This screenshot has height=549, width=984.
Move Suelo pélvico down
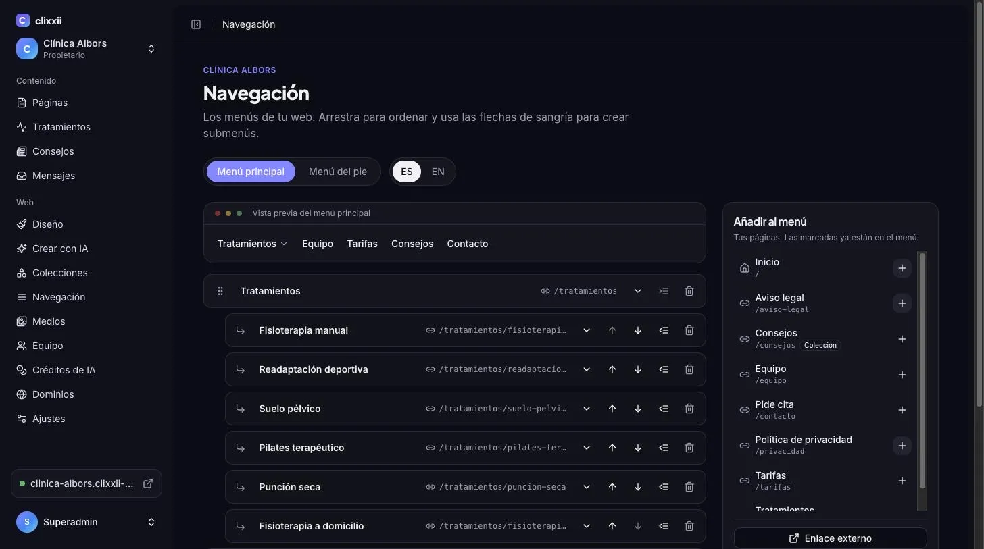tap(638, 409)
